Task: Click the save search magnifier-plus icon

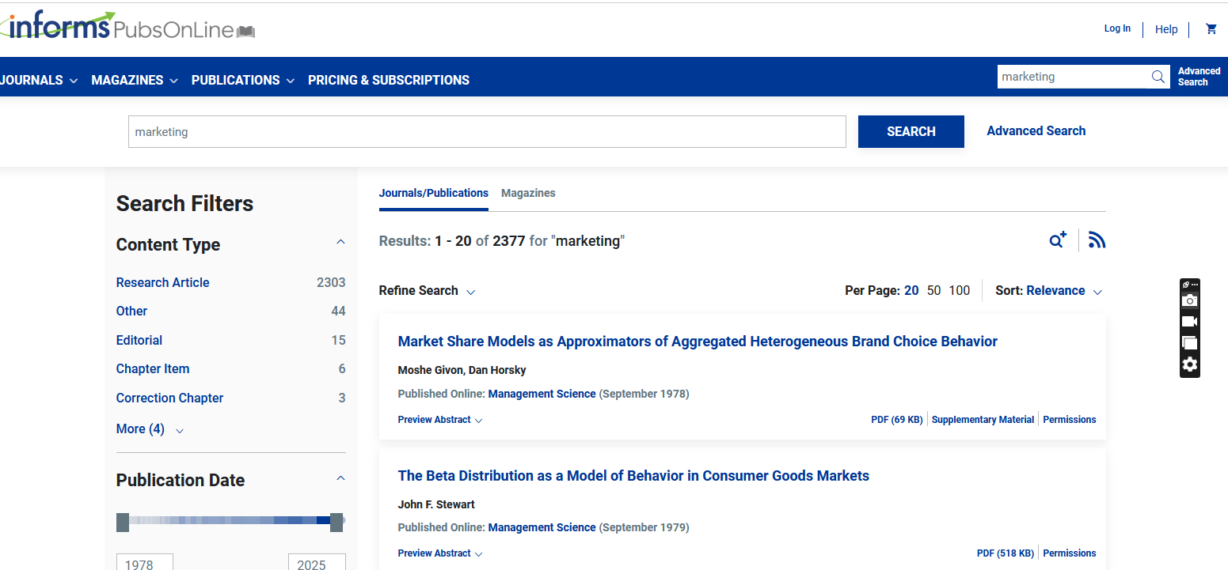Action: (1058, 240)
